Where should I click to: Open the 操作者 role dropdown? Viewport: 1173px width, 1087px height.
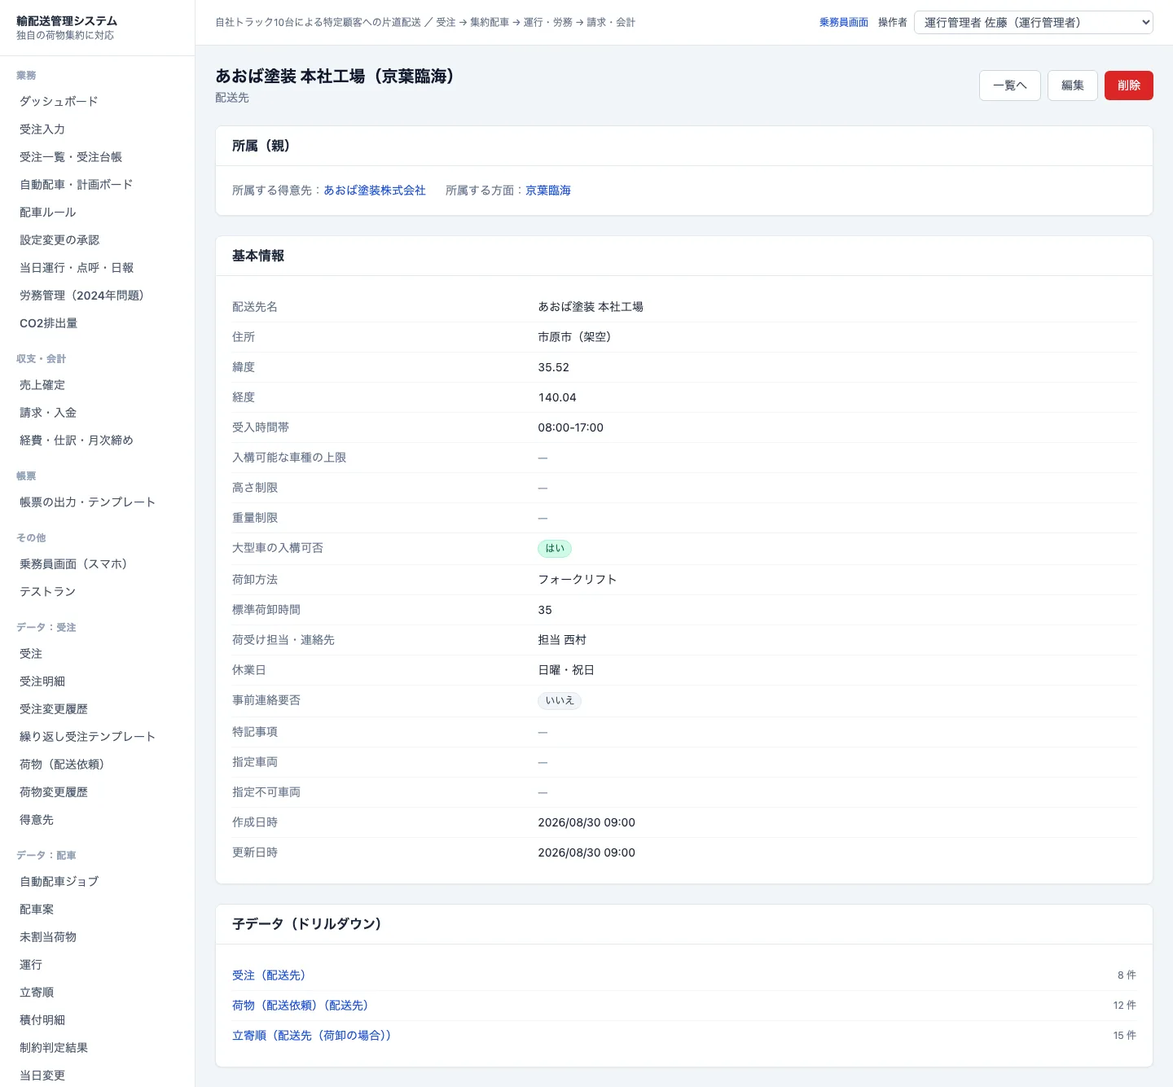tap(1034, 23)
